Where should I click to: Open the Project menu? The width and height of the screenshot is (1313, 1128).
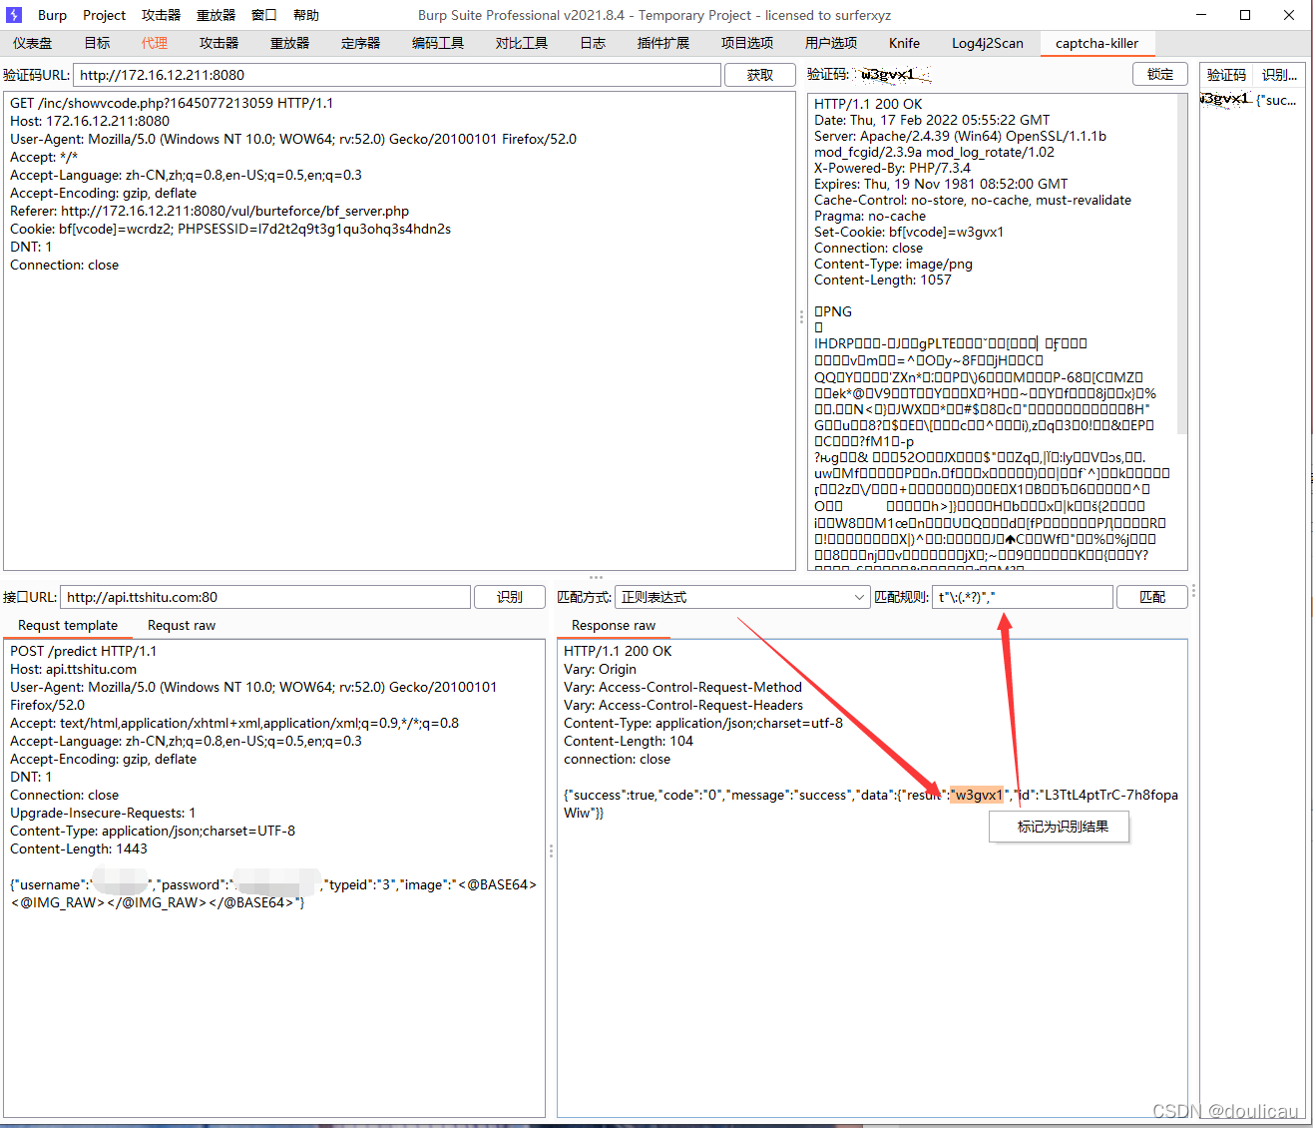104,15
